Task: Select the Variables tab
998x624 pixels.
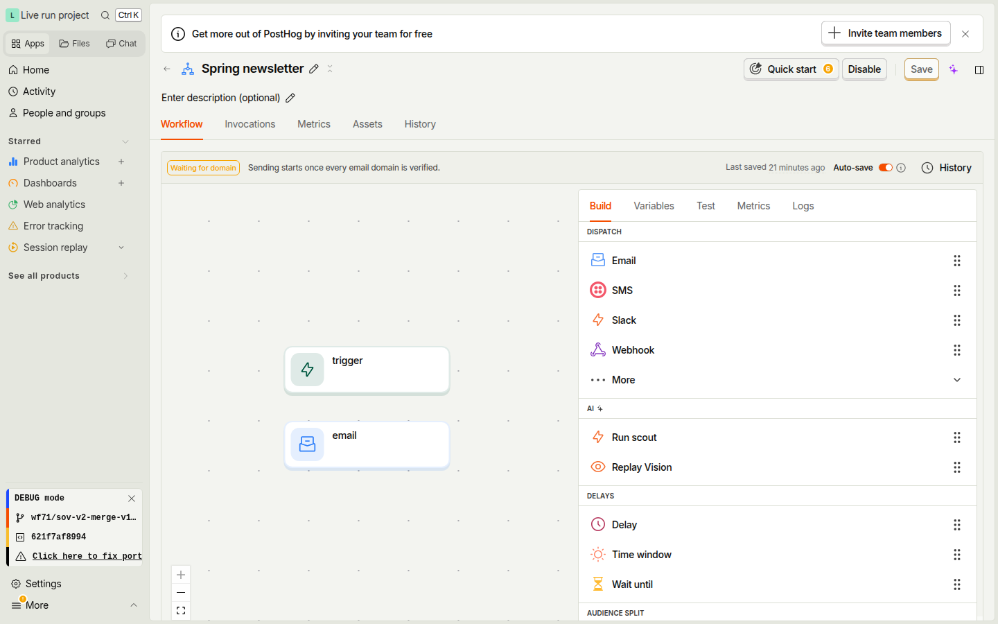Action: click(x=654, y=206)
